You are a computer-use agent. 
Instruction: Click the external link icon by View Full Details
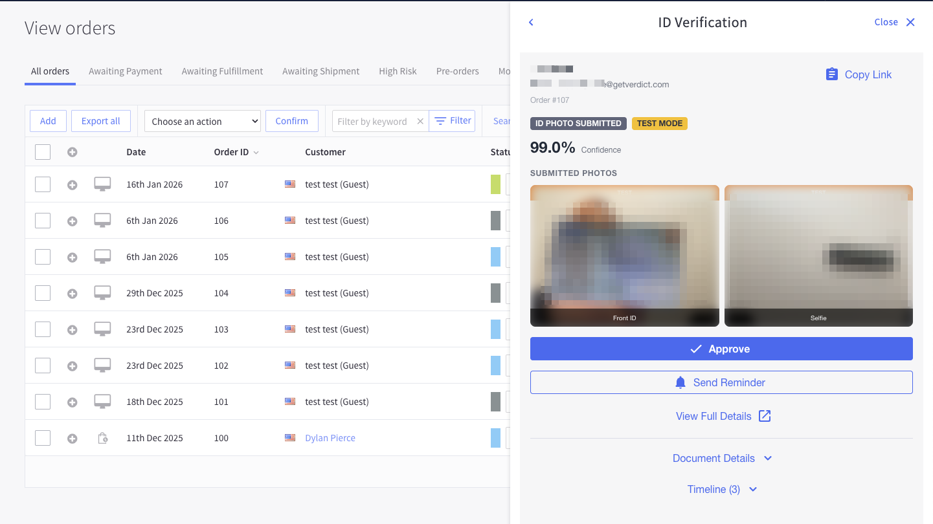[765, 416]
